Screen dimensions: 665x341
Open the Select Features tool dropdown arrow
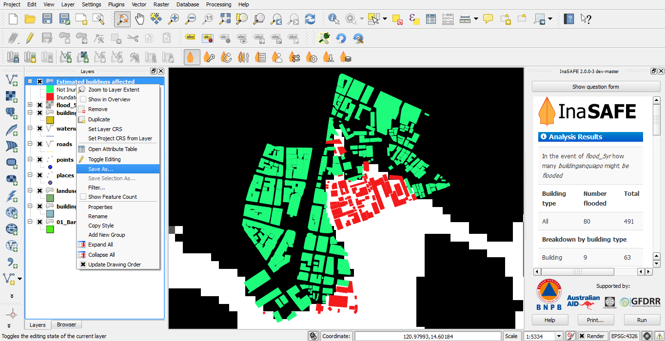click(385, 19)
